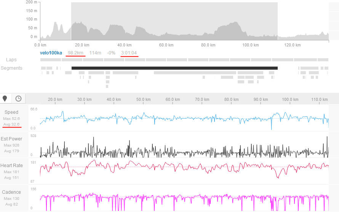This screenshot has height=212, width=339.
Task: Click the 114m elevation gain value
Action: pos(95,53)
